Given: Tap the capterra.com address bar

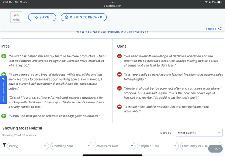Looking at the screenshot, I should tap(112, 6).
